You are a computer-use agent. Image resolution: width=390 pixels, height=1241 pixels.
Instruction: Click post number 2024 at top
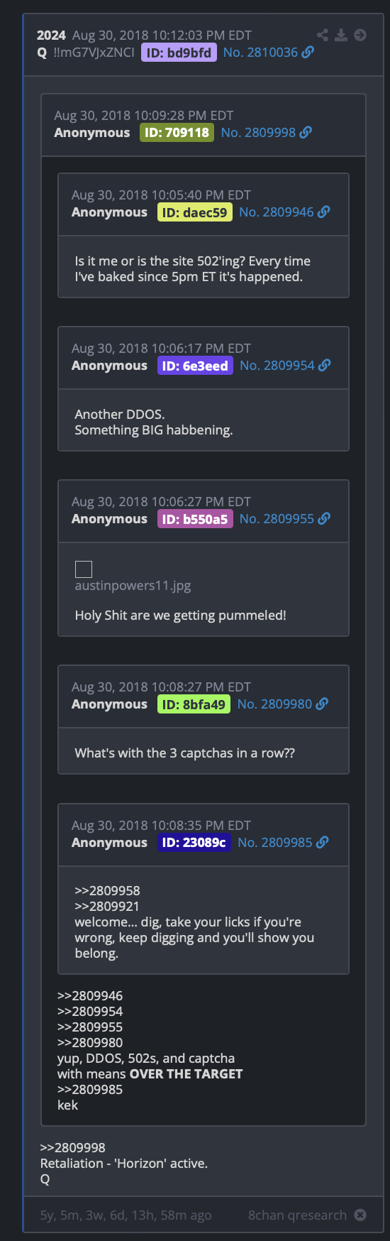click(51, 35)
